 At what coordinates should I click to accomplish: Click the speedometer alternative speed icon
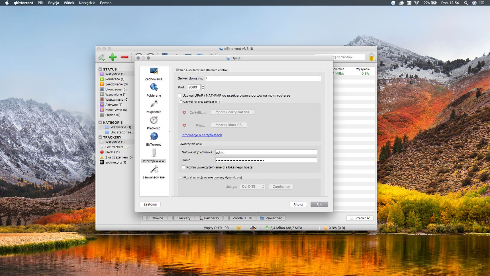tap(253, 228)
